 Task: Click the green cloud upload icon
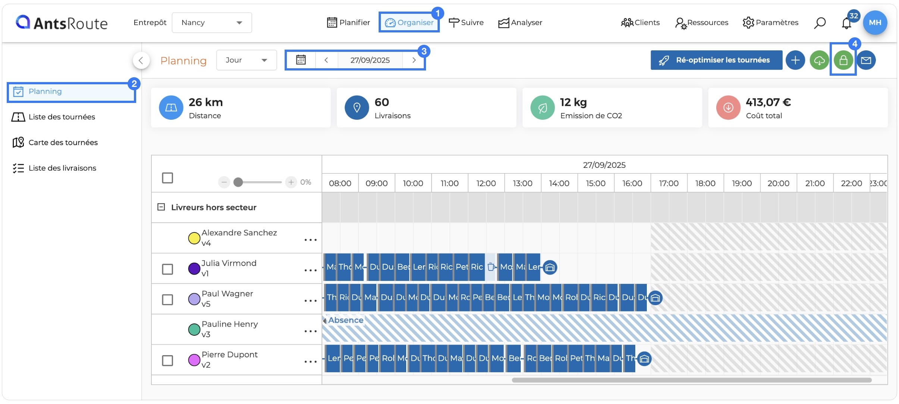click(819, 60)
